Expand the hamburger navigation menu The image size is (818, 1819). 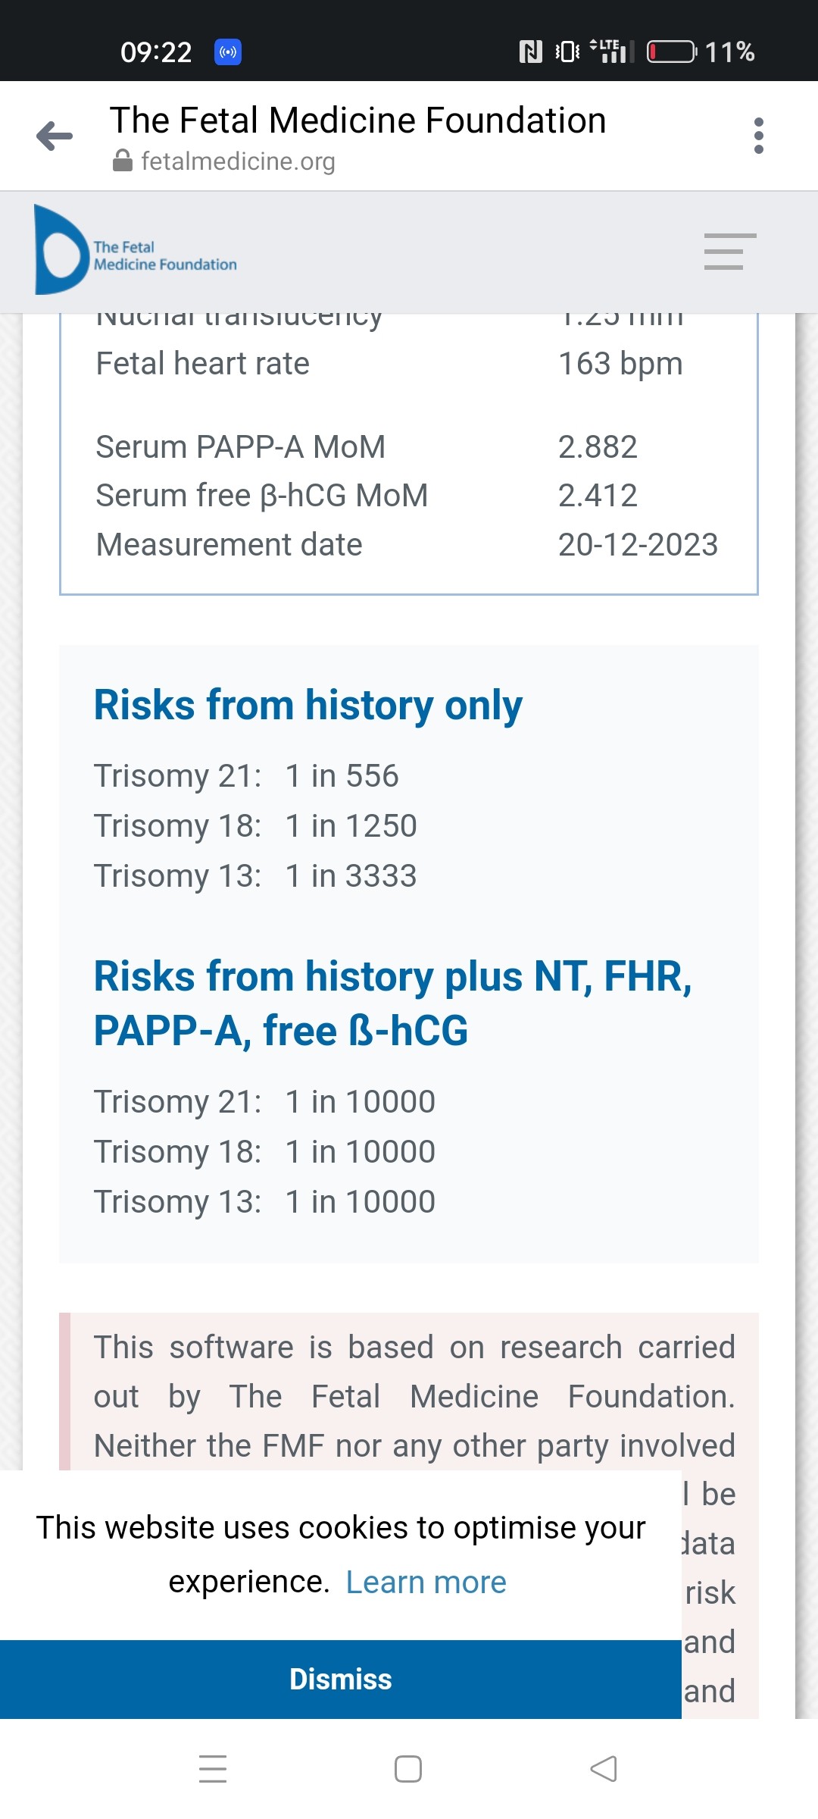coord(729,252)
